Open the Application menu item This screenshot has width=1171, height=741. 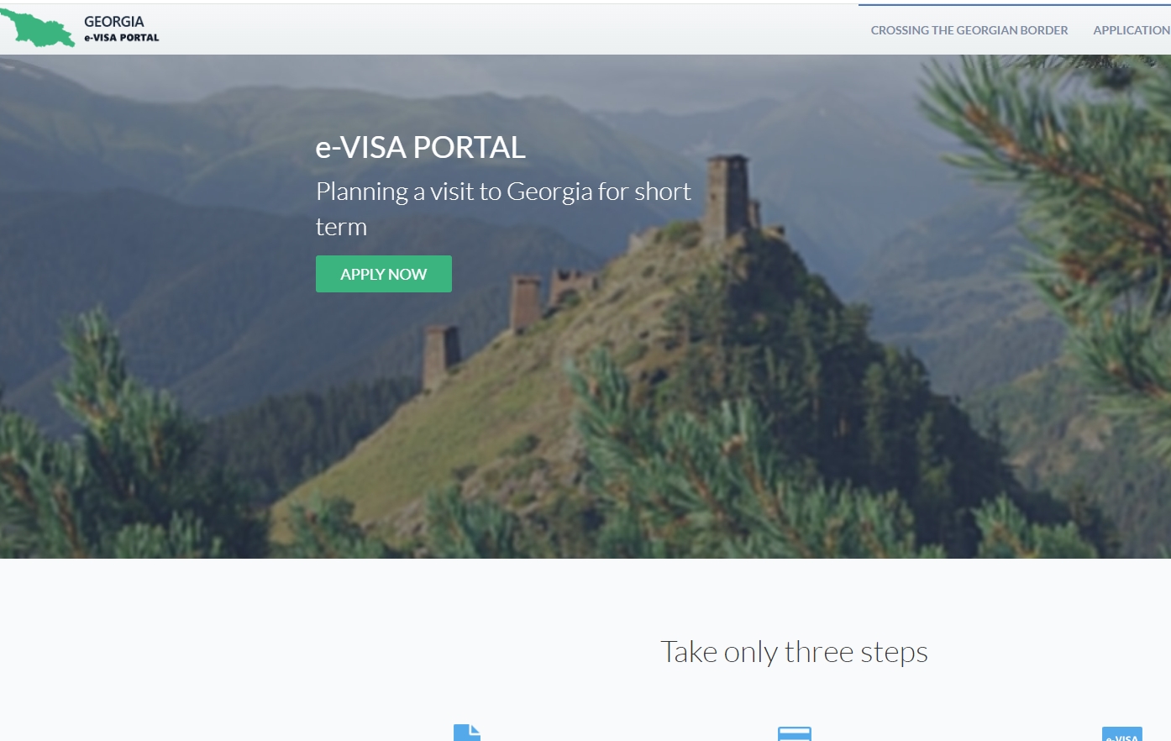(1132, 30)
